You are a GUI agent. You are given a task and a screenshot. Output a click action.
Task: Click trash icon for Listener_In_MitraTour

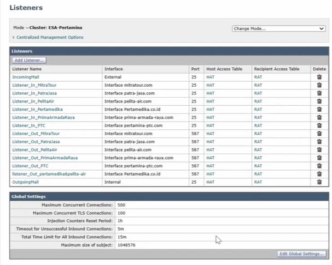pos(319,86)
